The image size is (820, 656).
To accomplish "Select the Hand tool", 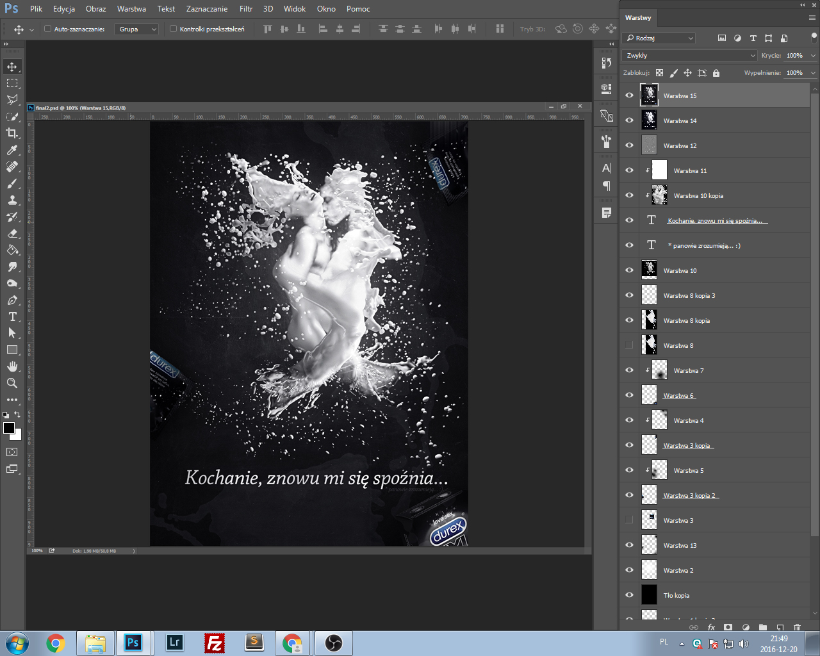I will [x=12, y=366].
